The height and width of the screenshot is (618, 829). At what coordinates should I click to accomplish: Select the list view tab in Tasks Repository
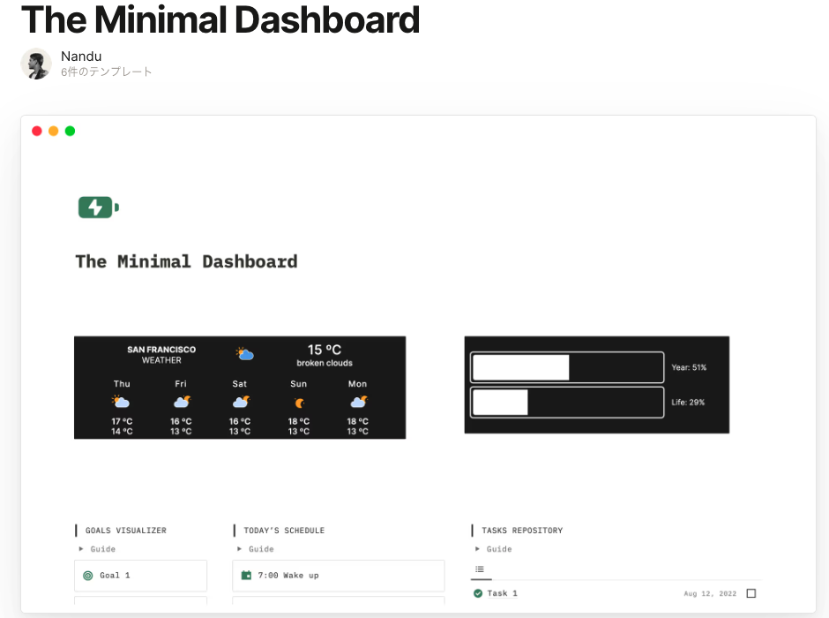pyautogui.click(x=480, y=569)
